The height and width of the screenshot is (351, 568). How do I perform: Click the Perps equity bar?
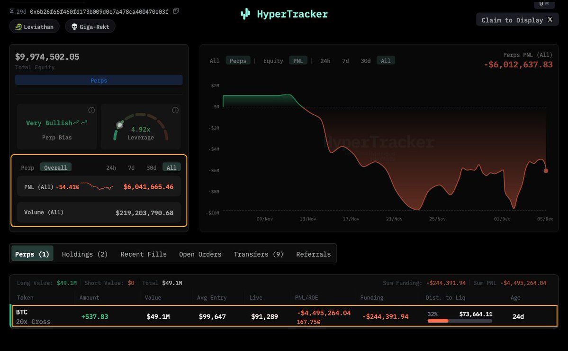pyautogui.click(x=99, y=80)
